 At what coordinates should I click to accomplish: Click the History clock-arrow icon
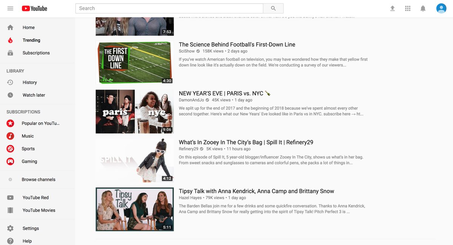pyautogui.click(x=10, y=82)
